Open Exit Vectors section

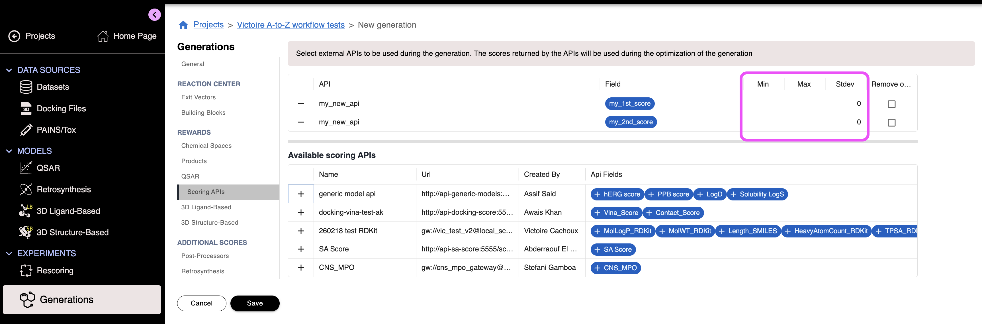(x=199, y=97)
